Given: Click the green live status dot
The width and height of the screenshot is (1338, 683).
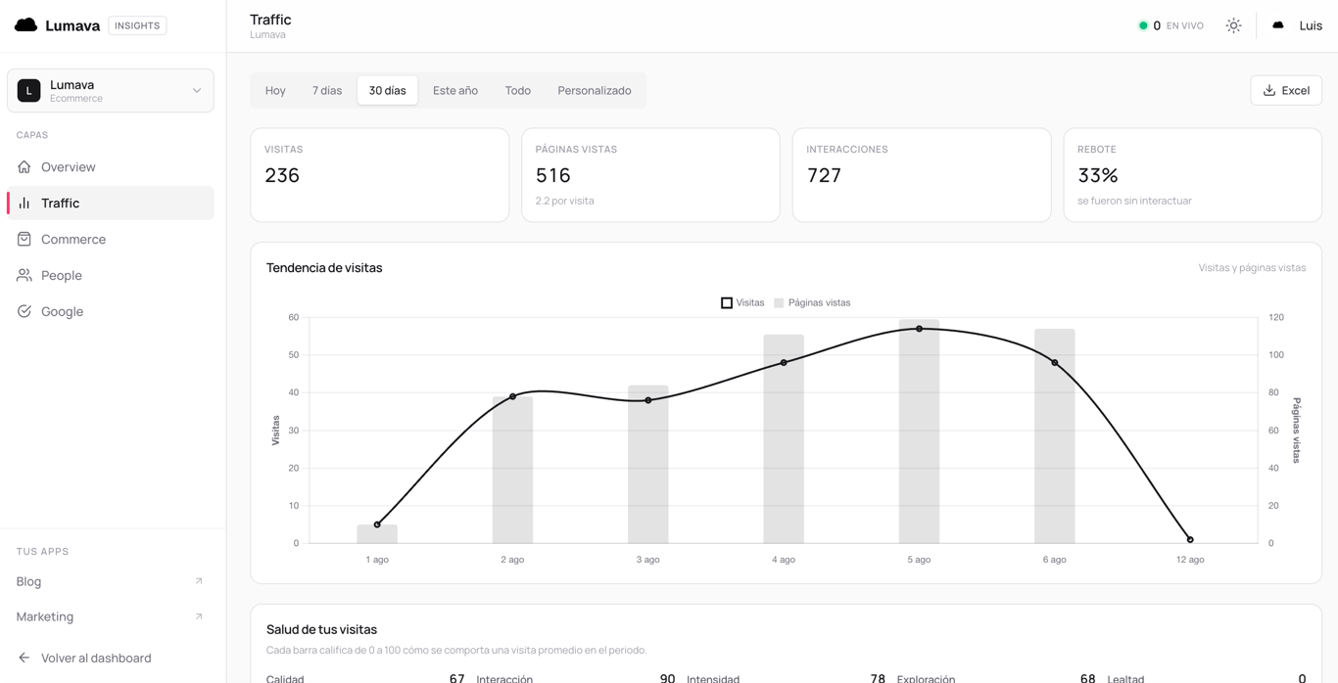Looking at the screenshot, I should 1143,26.
